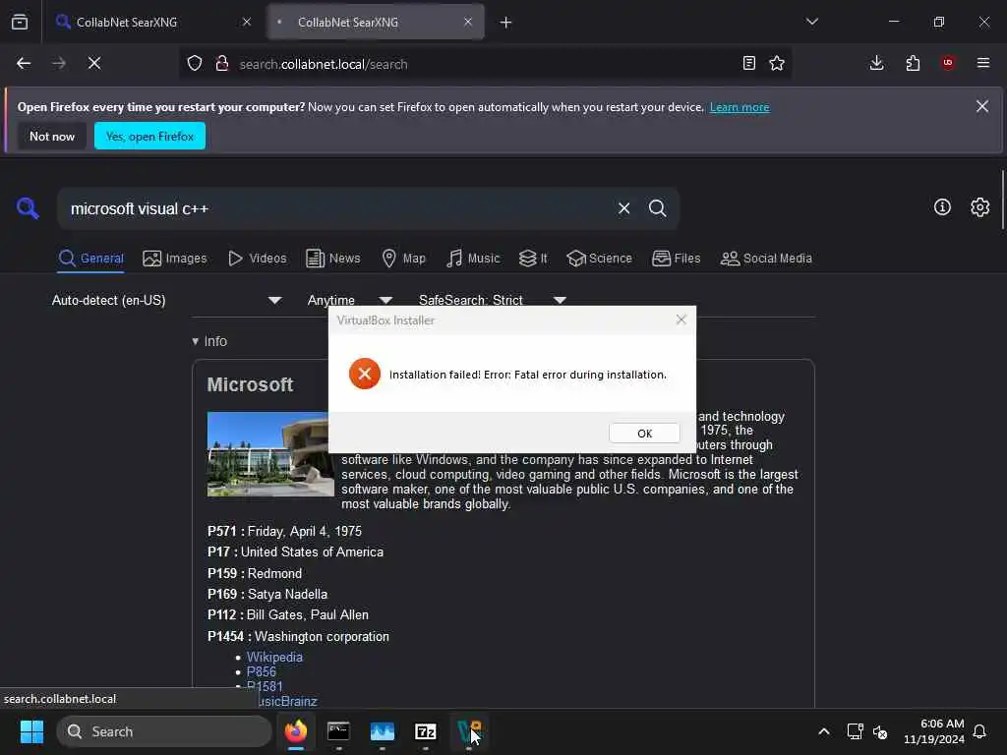Open the Firefox downloads panel
Screen dimensions: 1007x755
[876, 64]
